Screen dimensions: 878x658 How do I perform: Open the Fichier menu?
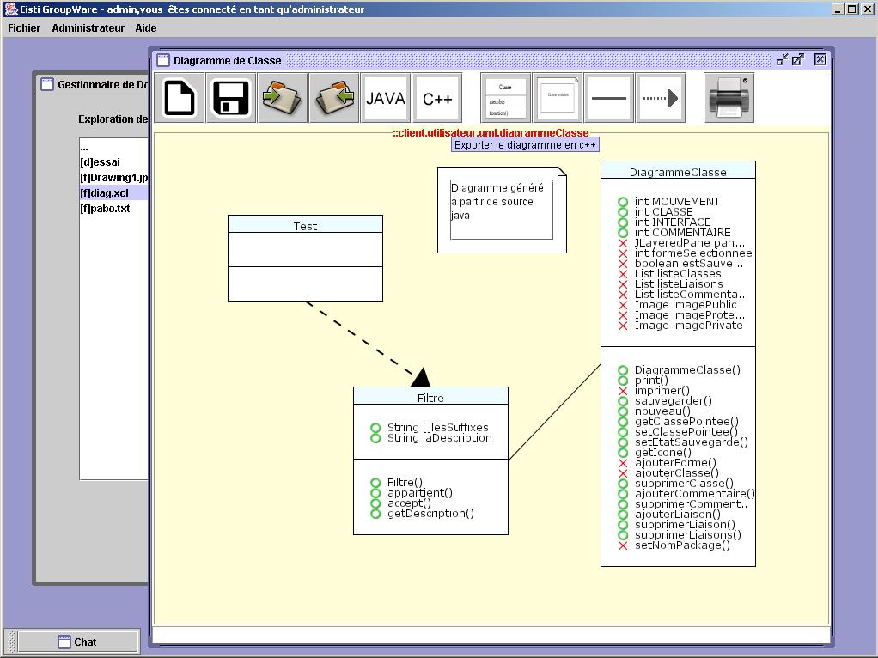24,28
